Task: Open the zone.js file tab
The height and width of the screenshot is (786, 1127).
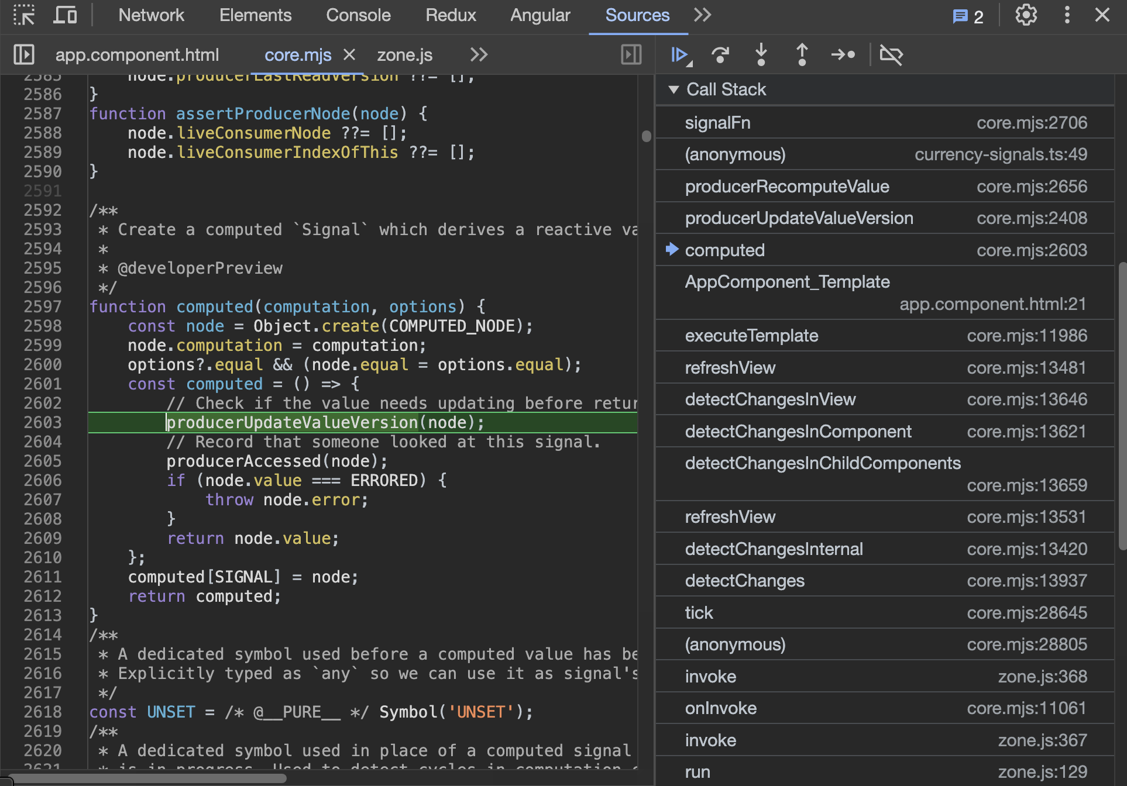Action: tap(404, 55)
